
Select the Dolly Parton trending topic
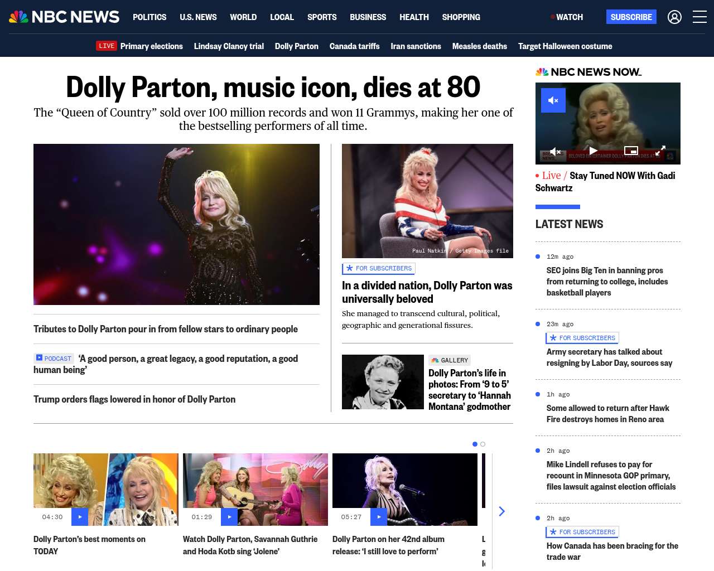tap(297, 46)
